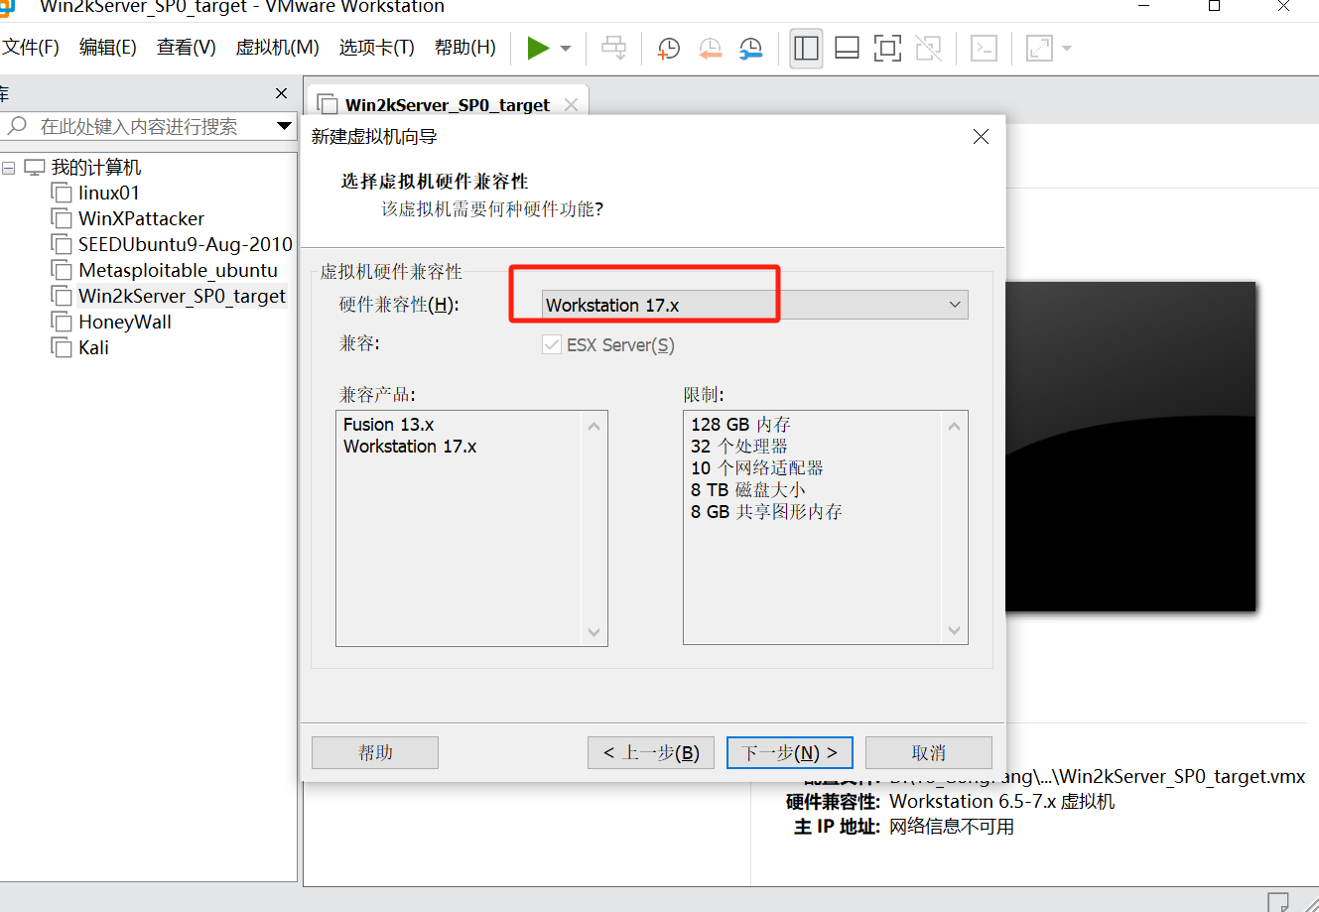Click the 上一步(B) back button

(651, 752)
